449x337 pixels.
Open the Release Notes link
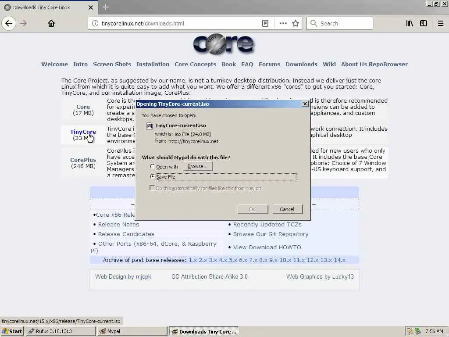[118, 224]
